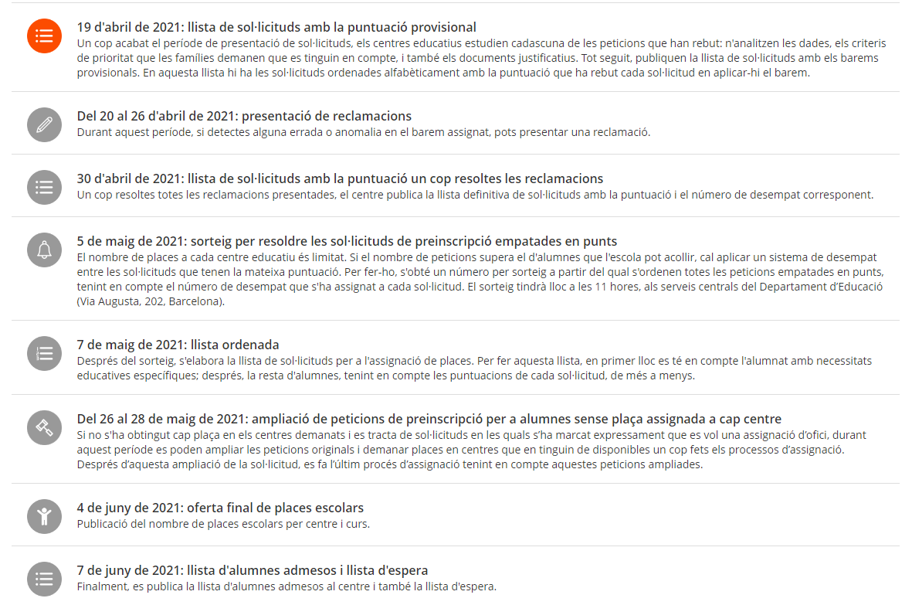Click the pencil icon for presentació de reclamacions
Screen dimensions: 912x605
(x=44, y=125)
